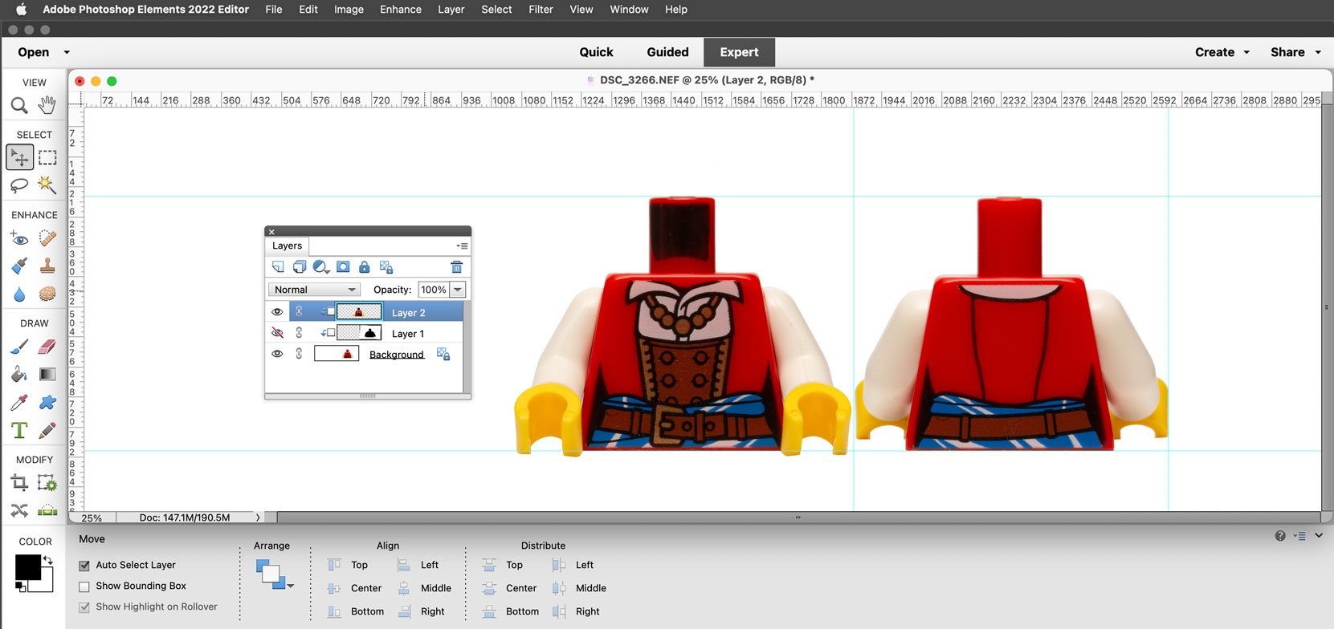Switch to Guided mode tab

coord(667,52)
